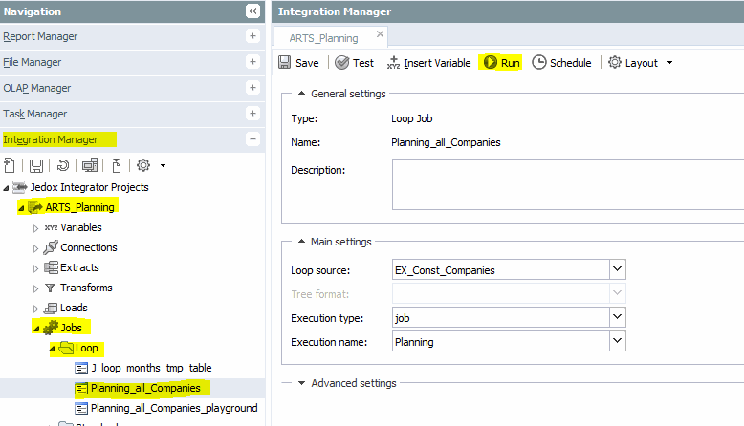Expand Task Manager with its plus button
Screen dimensions: 744x426
[x=252, y=114]
